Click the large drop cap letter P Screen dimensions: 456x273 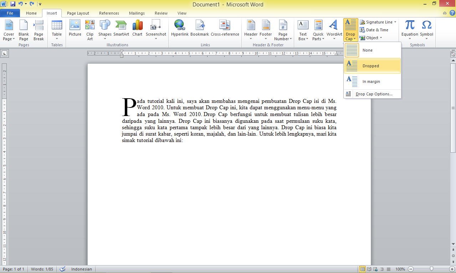[x=129, y=107]
